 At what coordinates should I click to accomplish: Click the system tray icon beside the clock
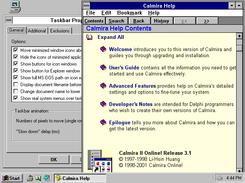tap(219, 178)
